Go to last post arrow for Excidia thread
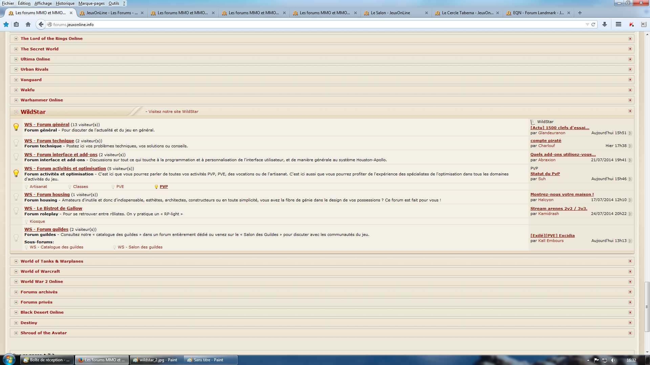This screenshot has height=365, width=650. [630, 241]
